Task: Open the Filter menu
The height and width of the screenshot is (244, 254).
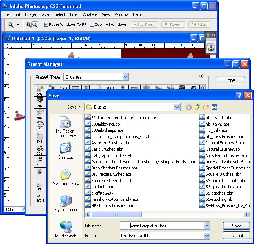Action: pos(74,14)
